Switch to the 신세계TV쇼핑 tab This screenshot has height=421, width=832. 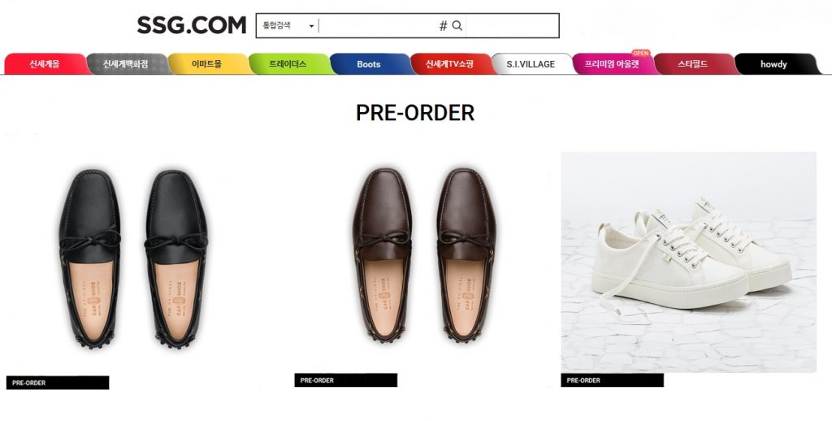(x=449, y=64)
